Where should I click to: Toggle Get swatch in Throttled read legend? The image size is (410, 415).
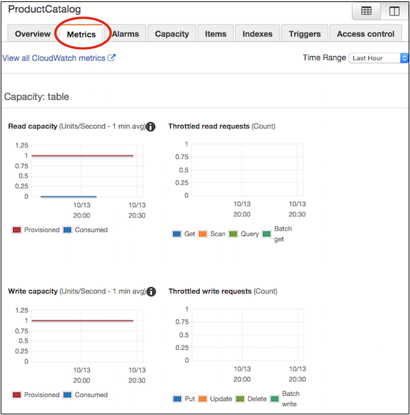[x=176, y=234]
